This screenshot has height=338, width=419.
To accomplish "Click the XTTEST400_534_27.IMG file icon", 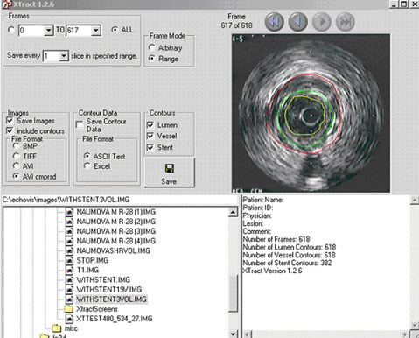I will [x=69, y=319].
